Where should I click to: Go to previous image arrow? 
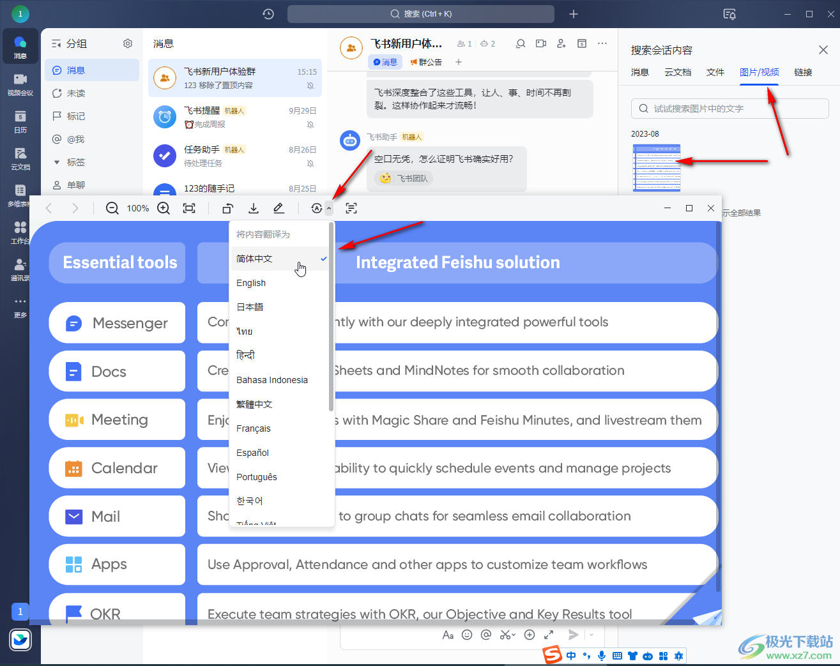(x=49, y=208)
